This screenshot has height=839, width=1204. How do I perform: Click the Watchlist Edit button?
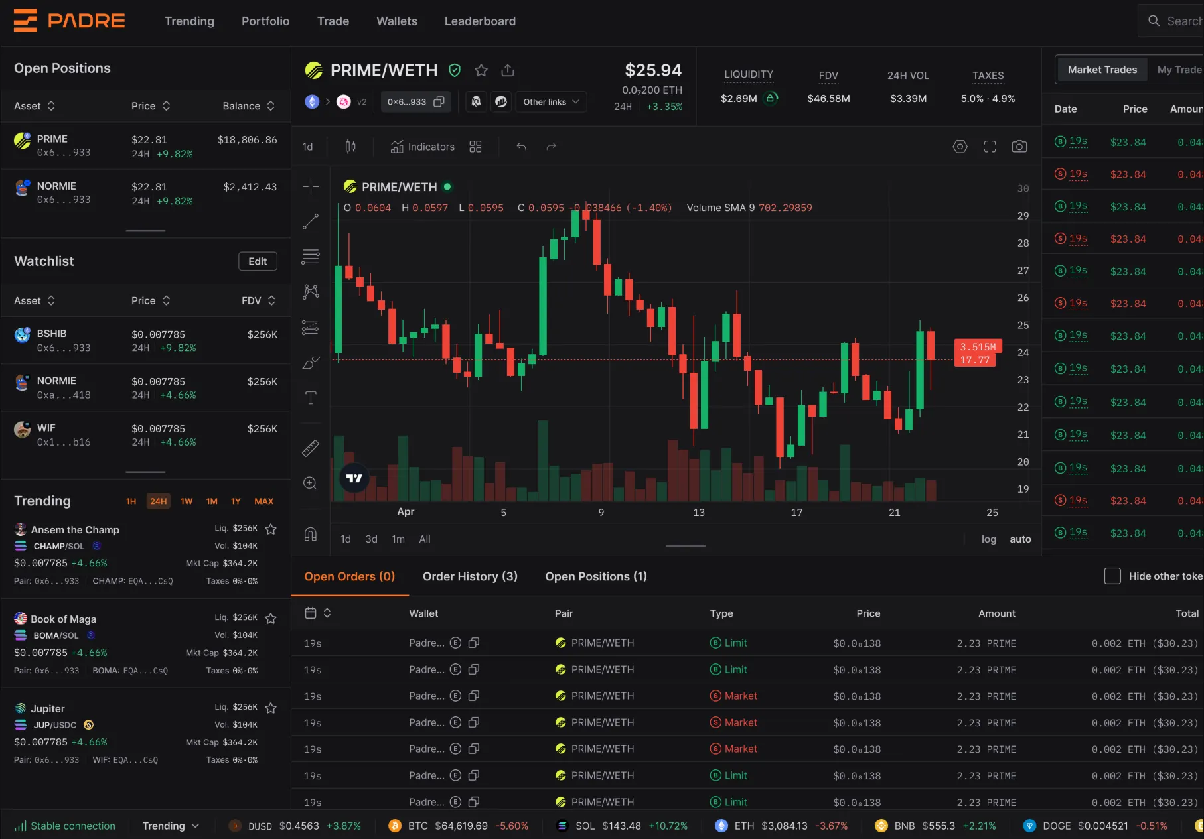point(258,261)
